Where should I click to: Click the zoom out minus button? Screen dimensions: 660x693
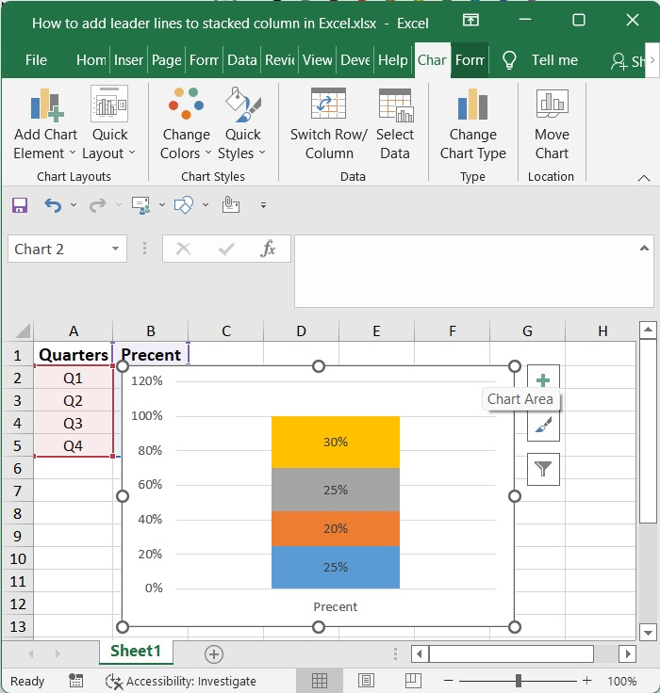coord(448,681)
